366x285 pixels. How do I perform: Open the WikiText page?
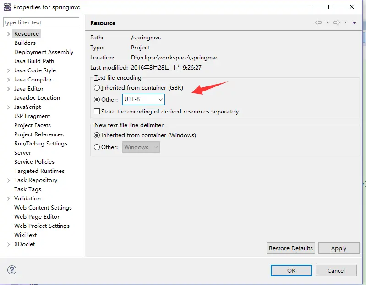26,235
